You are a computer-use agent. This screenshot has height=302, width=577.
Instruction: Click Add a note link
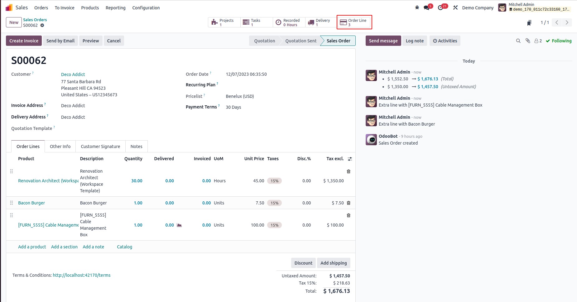pos(94,247)
